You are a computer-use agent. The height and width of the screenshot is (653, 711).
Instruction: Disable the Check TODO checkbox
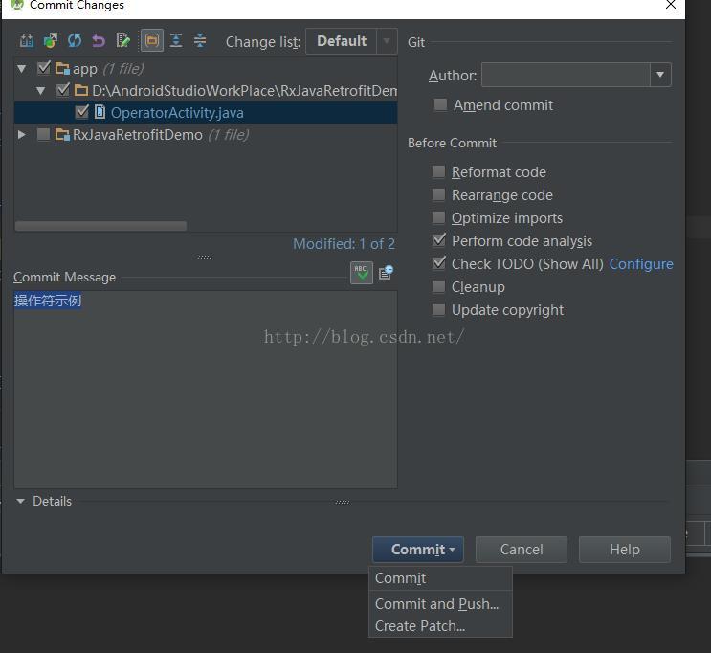pyautogui.click(x=439, y=263)
